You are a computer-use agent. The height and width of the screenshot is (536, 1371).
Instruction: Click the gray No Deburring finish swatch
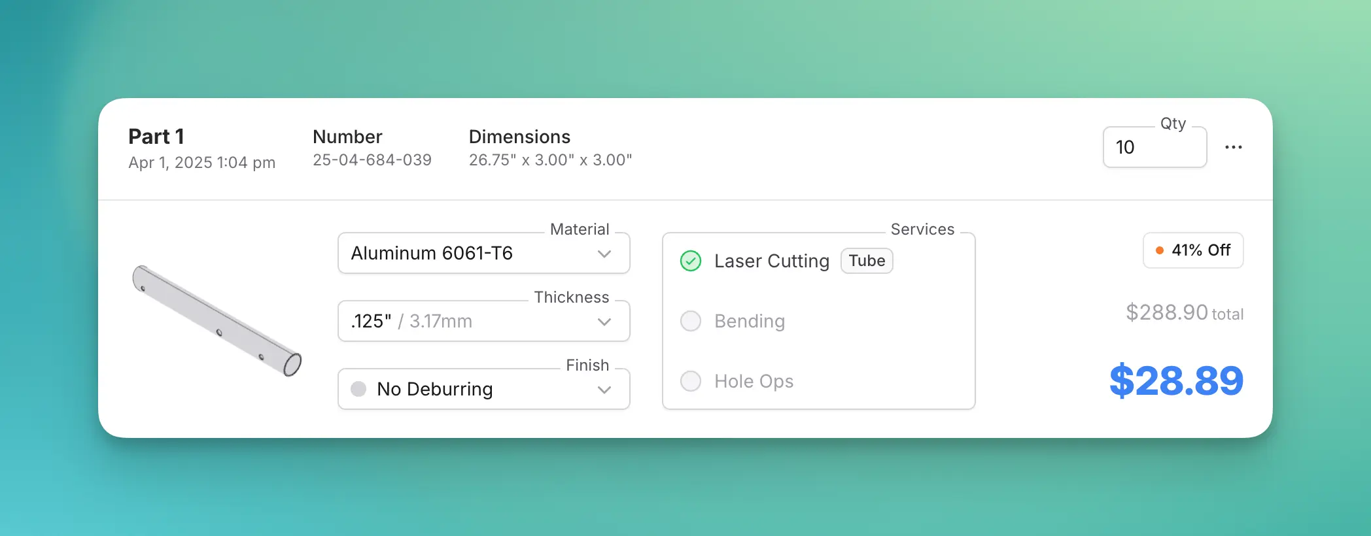(x=358, y=389)
